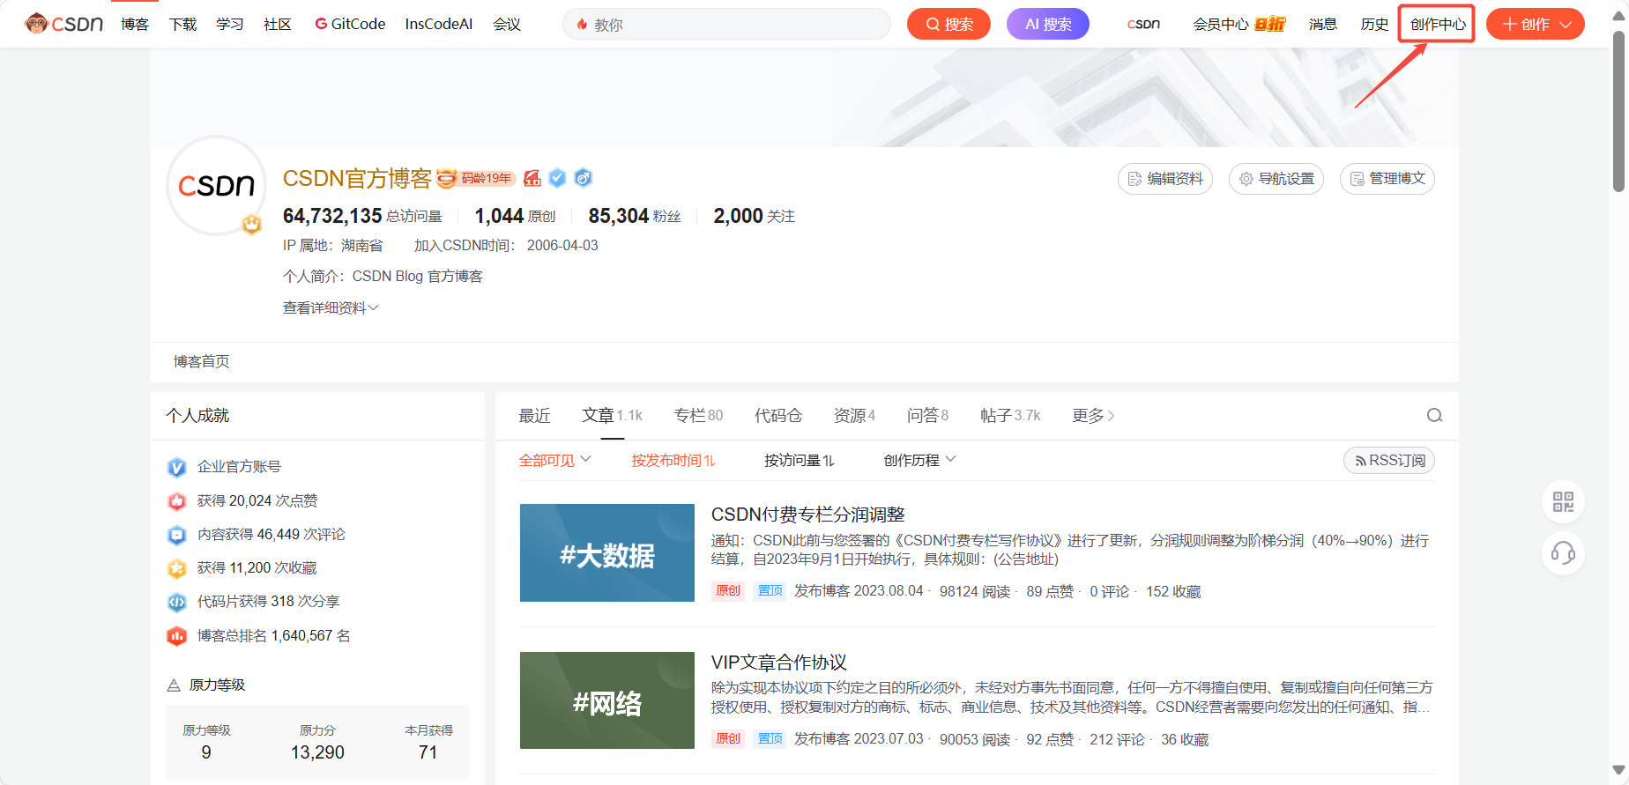Sort articles by 按发布时间
The image size is (1629, 785).
(673, 461)
